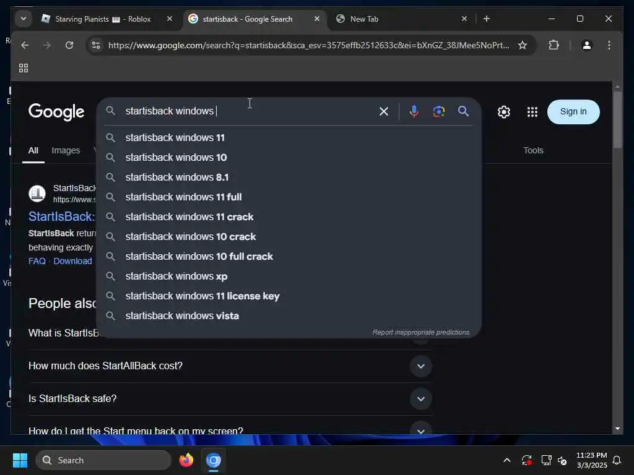This screenshot has height=475, width=634.
Task: Show hidden system tray icons
Action: click(x=506, y=460)
